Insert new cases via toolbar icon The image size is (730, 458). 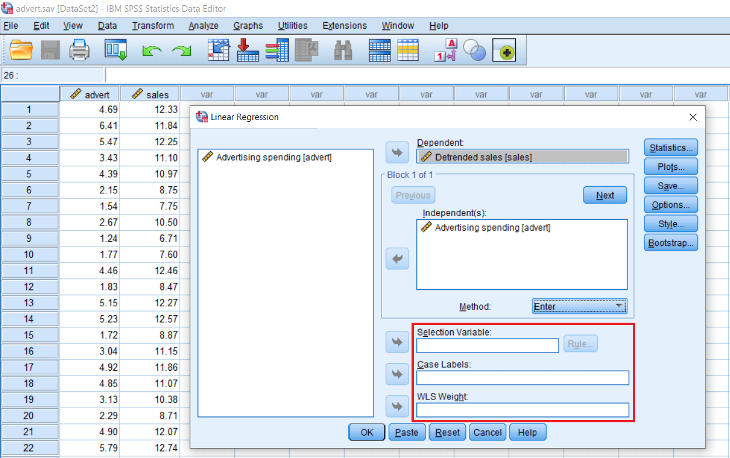(x=379, y=50)
